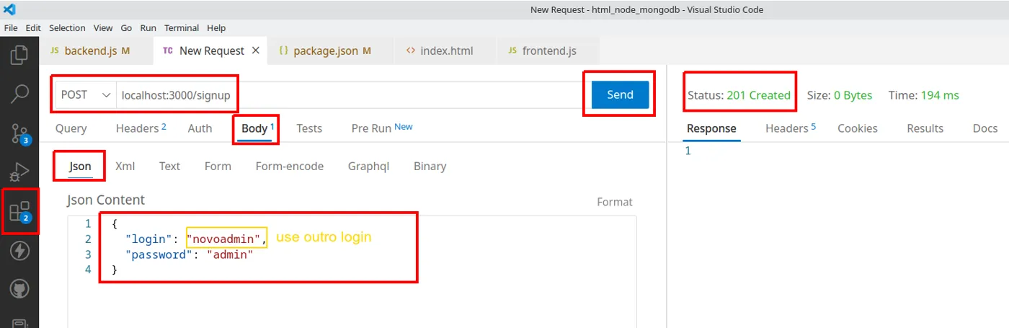Select the Form body type
The height and width of the screenshot is (328, 1009).
tap(218, 166)
